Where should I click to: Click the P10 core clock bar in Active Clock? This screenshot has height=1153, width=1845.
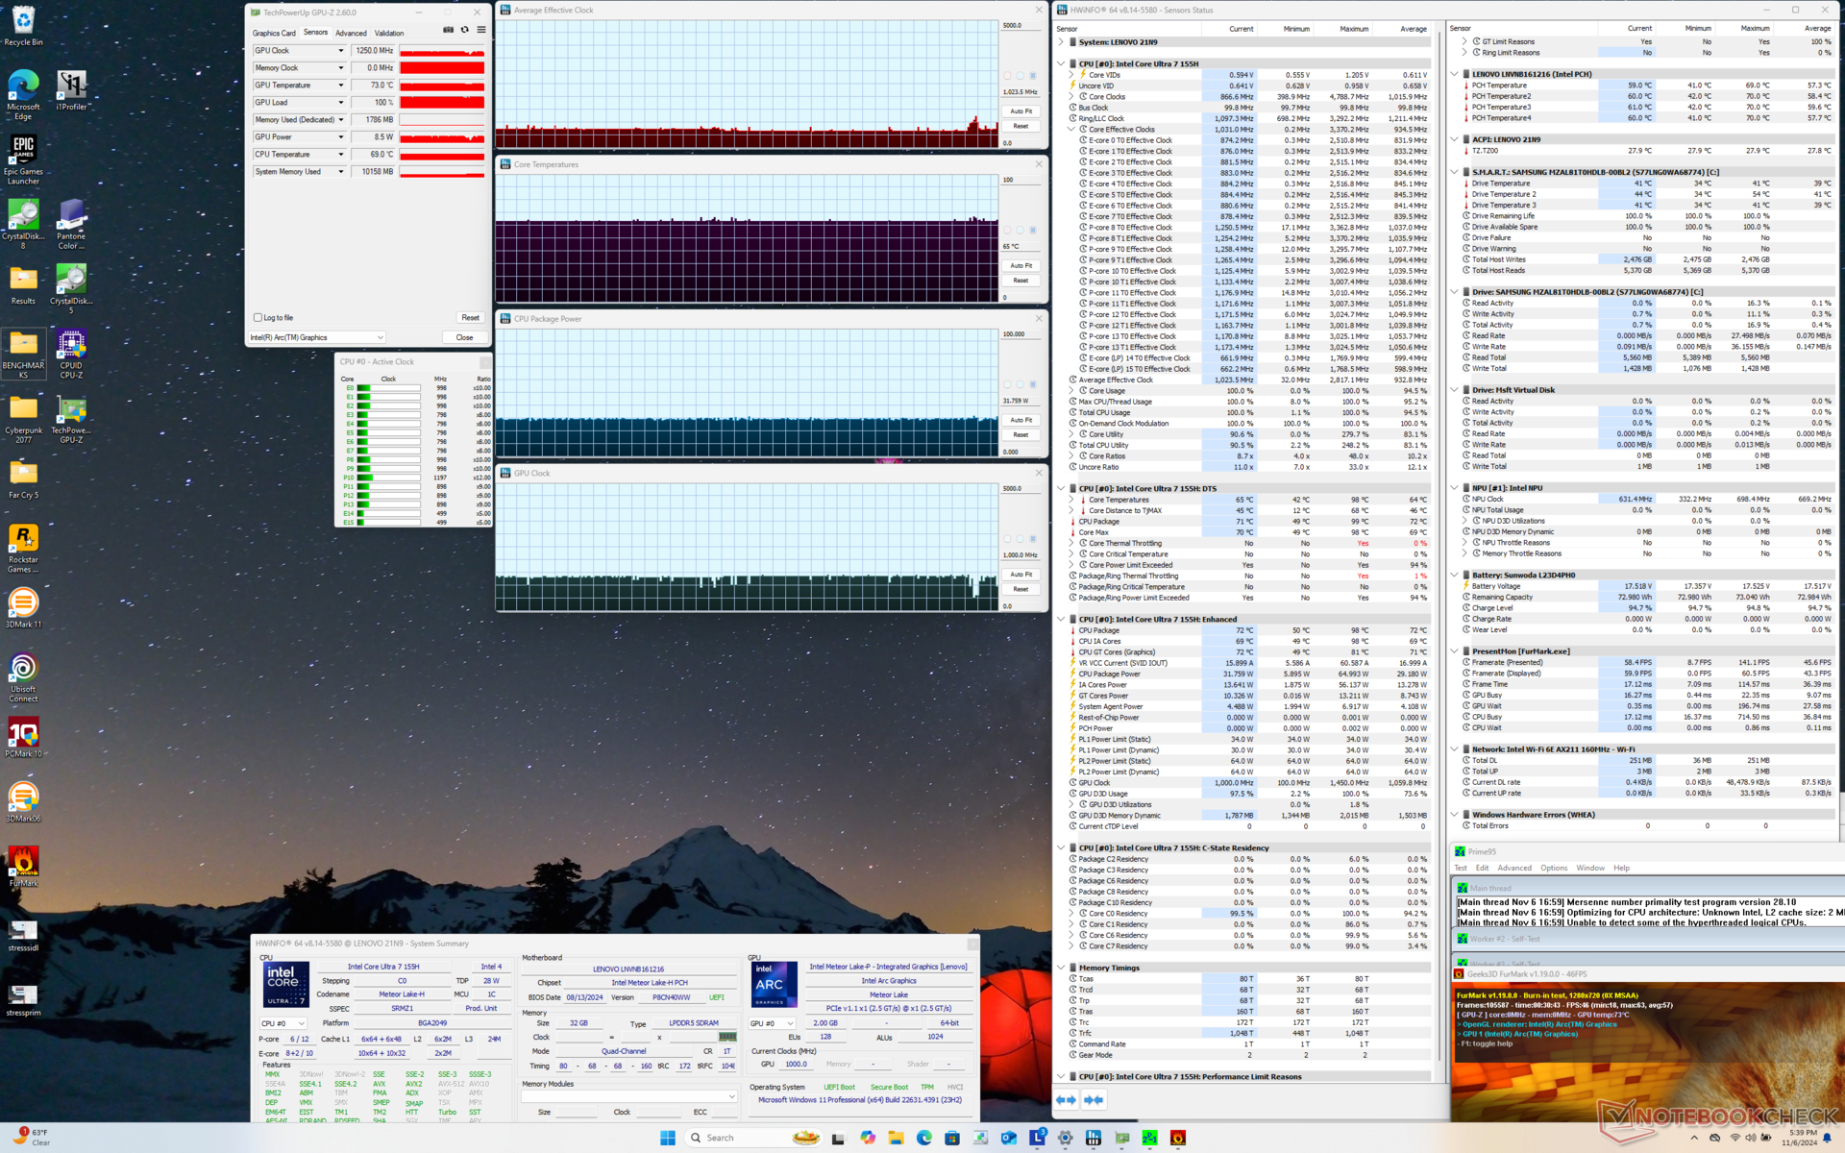(388, 477)
